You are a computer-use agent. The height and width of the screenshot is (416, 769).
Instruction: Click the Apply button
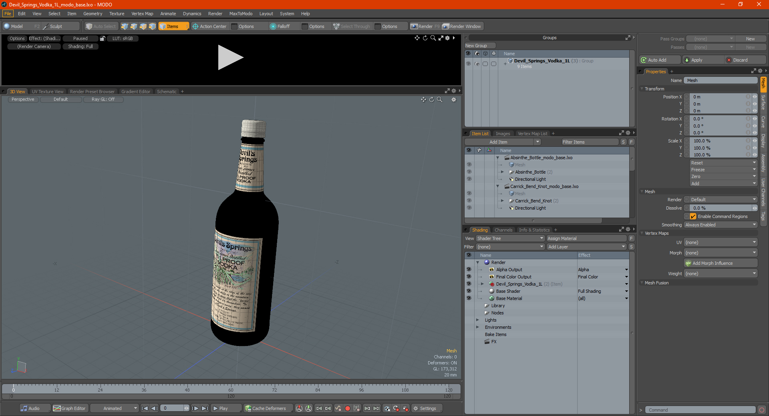point(703,60)
